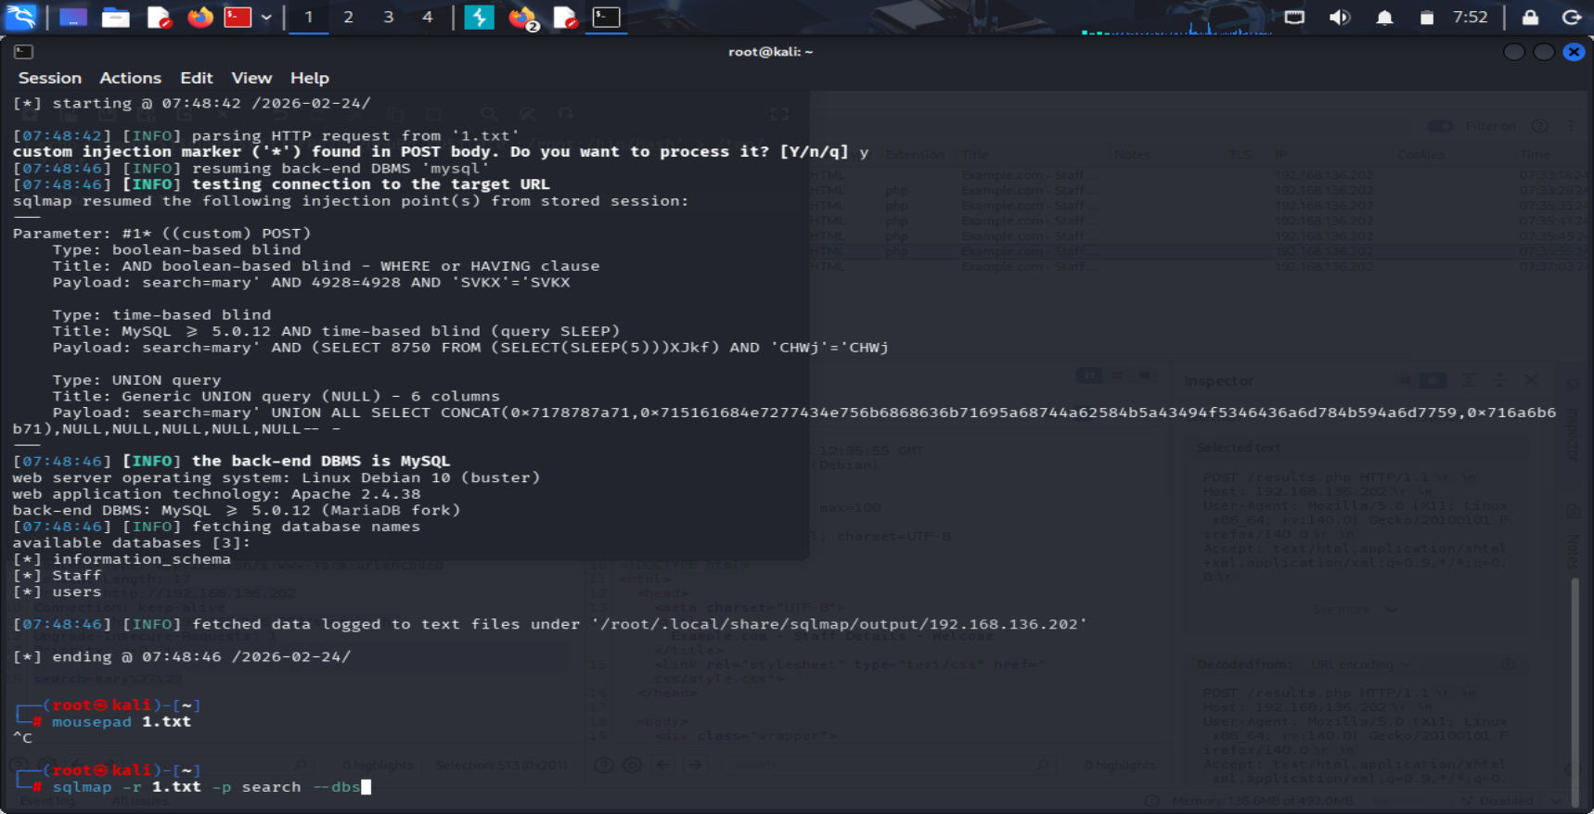This screenshot has width=1594, height=814.
Task: Click the terminal vertical scrollbar handle
Action: 1575,691
